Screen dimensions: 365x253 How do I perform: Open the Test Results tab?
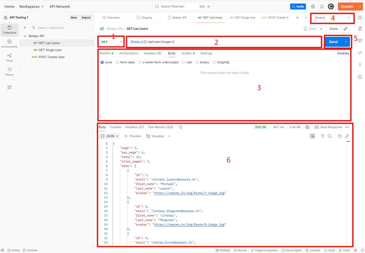160,127
